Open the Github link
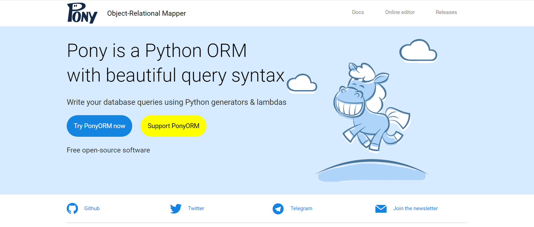The width and height of the screenshot is (534, 227). pos(92,209)
